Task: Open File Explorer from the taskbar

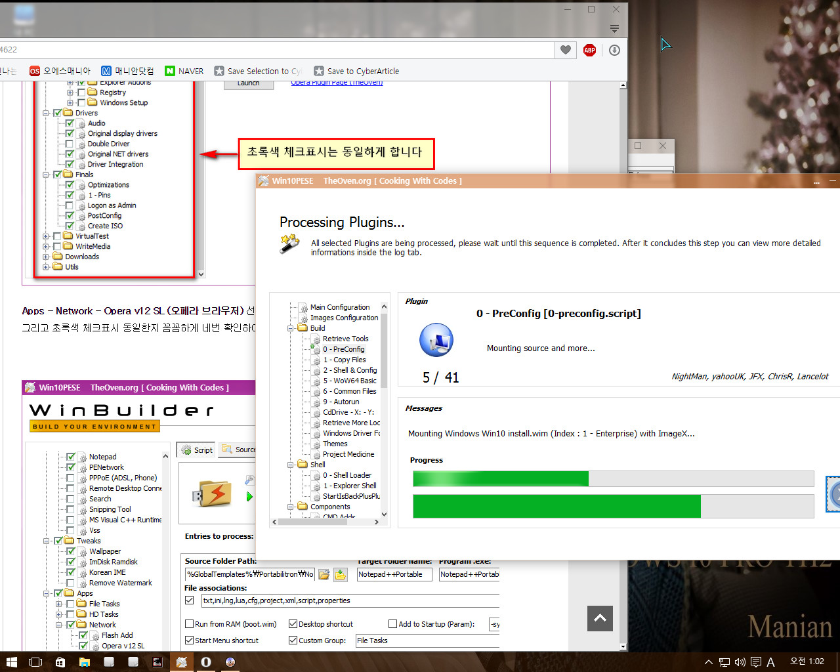Action: 85,662
